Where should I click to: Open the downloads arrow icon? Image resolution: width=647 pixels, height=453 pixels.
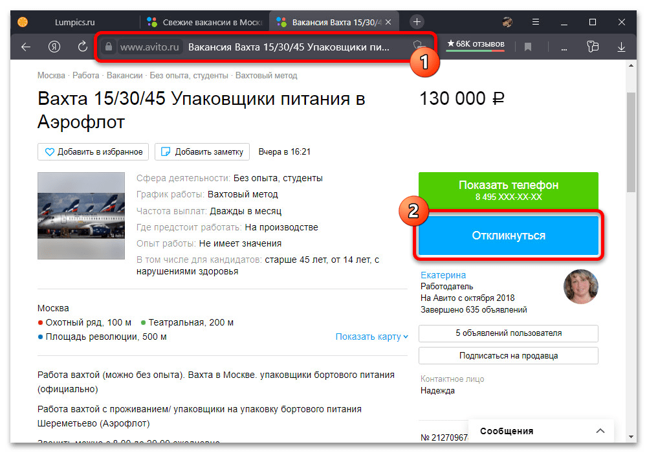coord(621,47)
